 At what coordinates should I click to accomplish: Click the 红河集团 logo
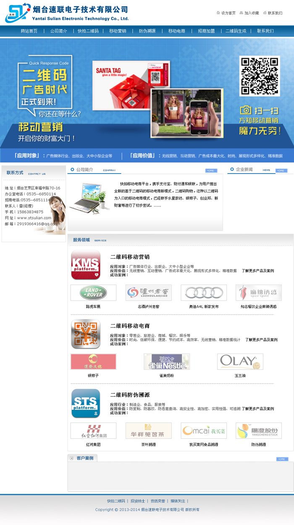click(93, 431)
